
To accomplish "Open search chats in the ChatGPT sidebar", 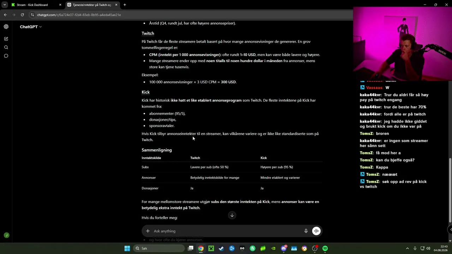I will (x=6, y=47).
